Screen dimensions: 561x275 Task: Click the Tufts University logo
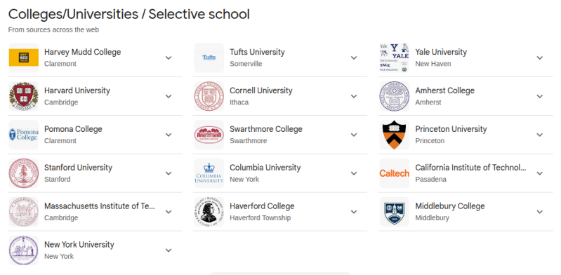click(x=209, y=58)
